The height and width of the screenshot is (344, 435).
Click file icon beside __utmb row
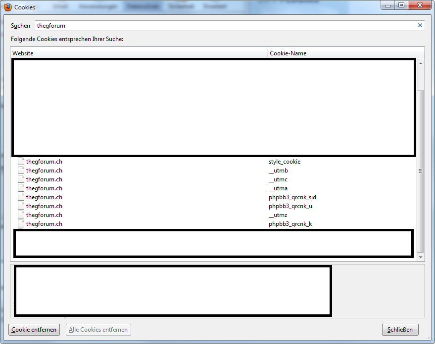pyautogui.click(x=21, y=170)
